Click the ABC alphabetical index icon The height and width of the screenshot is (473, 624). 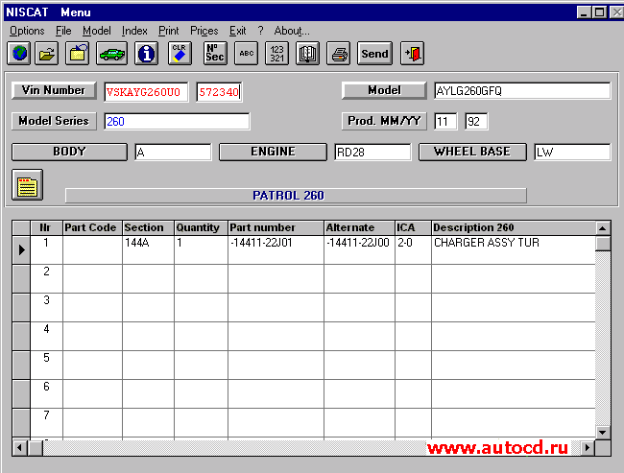tap(247, 54)
